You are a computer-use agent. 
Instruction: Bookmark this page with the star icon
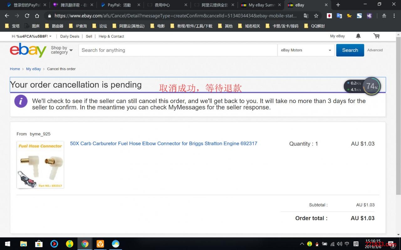pos(316,16)
